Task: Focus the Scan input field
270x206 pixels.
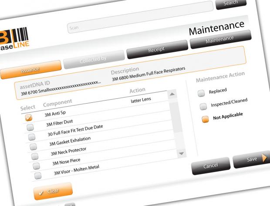Action: tap(140, 17)
